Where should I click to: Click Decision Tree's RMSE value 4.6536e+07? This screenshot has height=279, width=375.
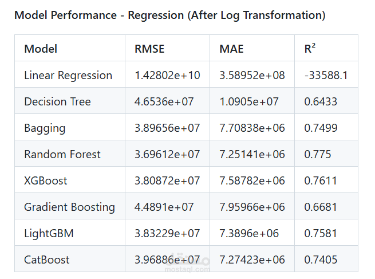[164, 101]
